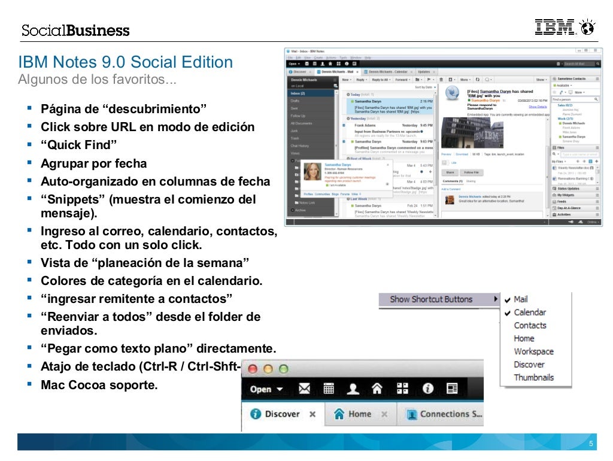This screenshot has width=613, height=461.
Task: Click the house icon on the Home tab
Action: 339,414
